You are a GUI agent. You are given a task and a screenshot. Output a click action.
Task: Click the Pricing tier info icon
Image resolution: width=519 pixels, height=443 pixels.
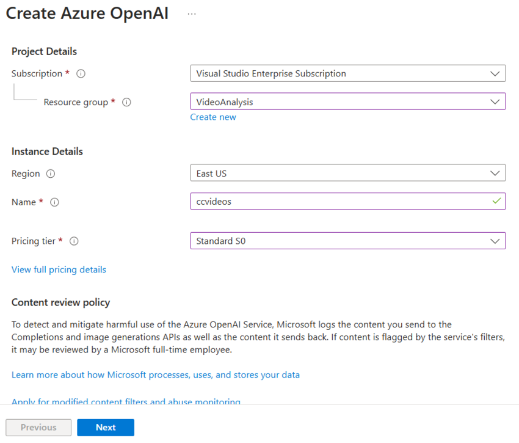74,241
